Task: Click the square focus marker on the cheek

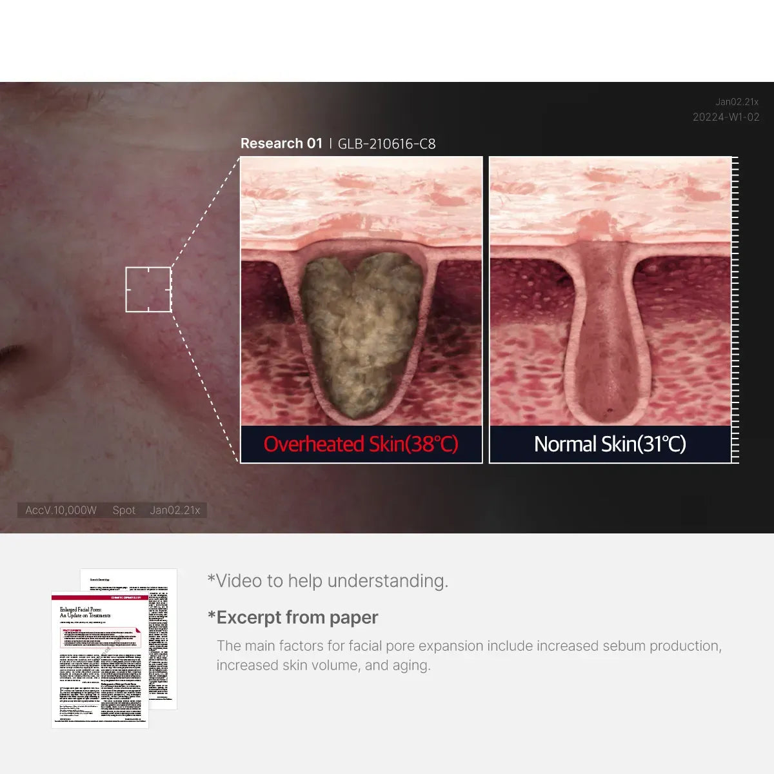Action: tap(148, 289)
